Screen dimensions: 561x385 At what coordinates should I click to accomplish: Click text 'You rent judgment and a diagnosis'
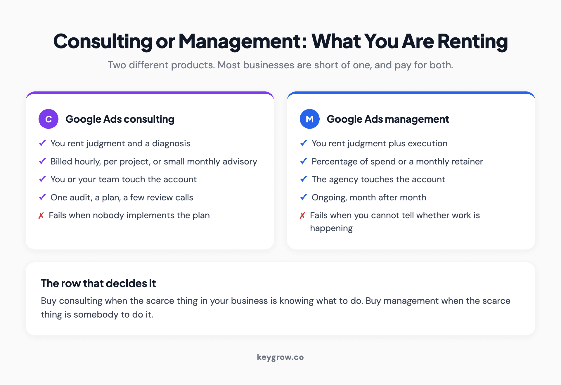tap(120, 143)
